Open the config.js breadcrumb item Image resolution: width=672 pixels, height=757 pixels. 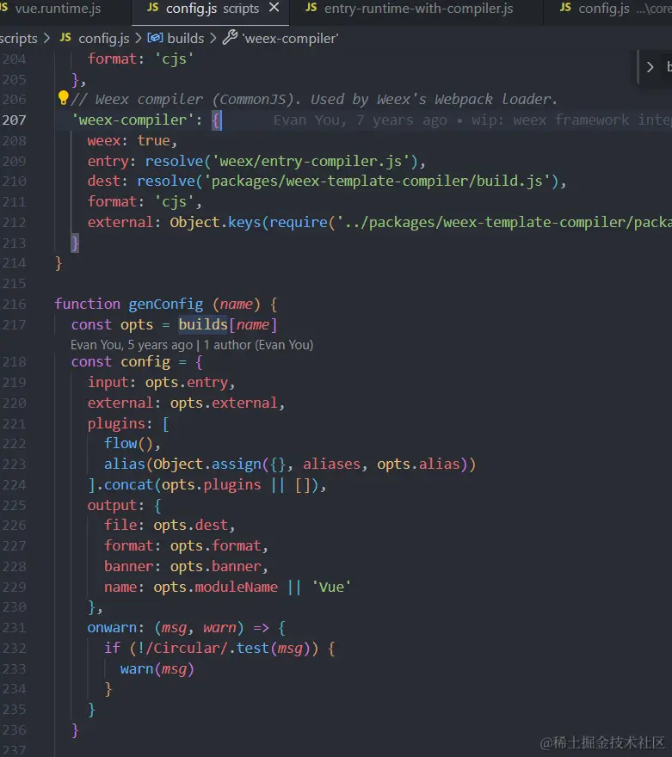click(104, 38)
